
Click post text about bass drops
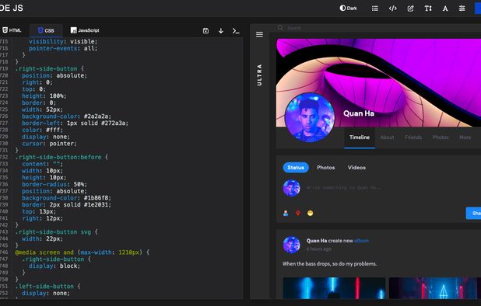(329, 264)
